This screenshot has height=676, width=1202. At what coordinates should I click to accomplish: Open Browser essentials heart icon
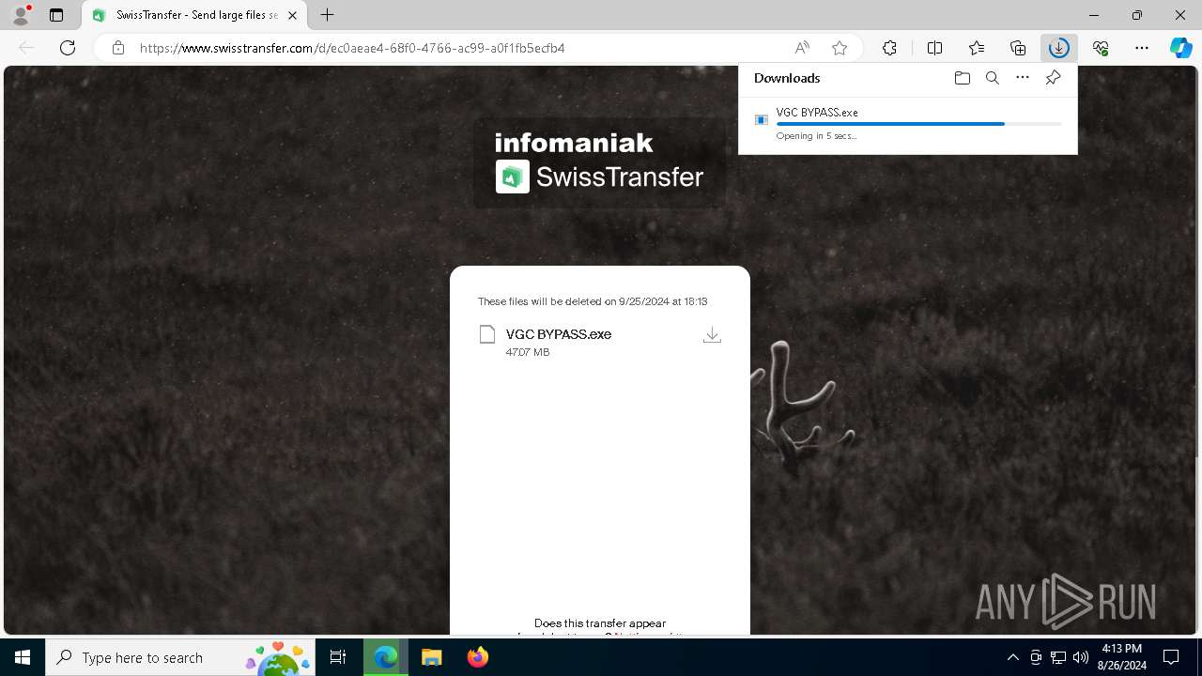point(1101,48)
